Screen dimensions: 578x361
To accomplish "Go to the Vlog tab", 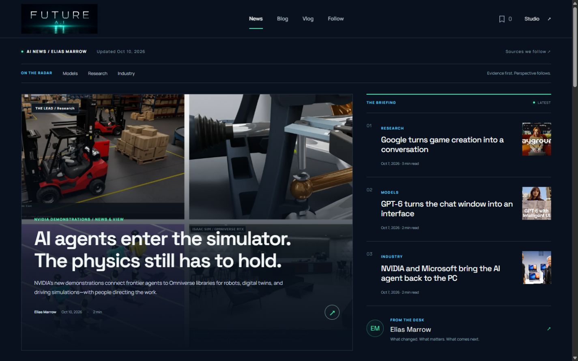I will point(308,19).
